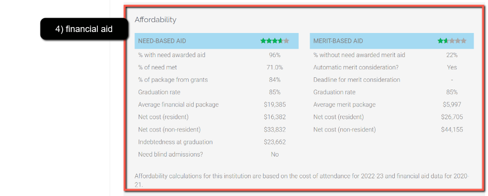Click the Affordability section heading
The height and width of the screenshot is (196, 488).
pos(155,20)
